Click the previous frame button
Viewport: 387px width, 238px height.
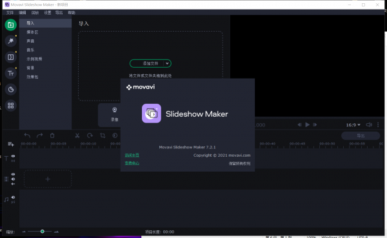pyautogui.click(x=299, y=124)
